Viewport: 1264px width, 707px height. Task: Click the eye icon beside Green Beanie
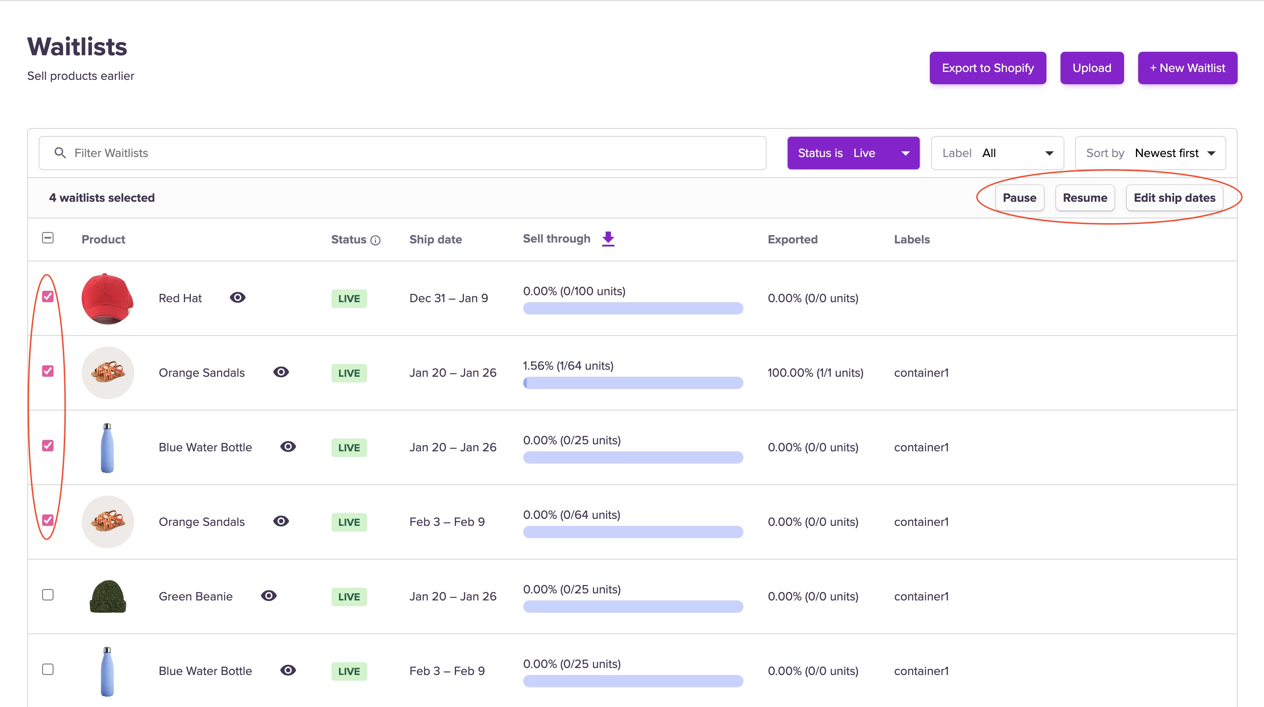268,596
